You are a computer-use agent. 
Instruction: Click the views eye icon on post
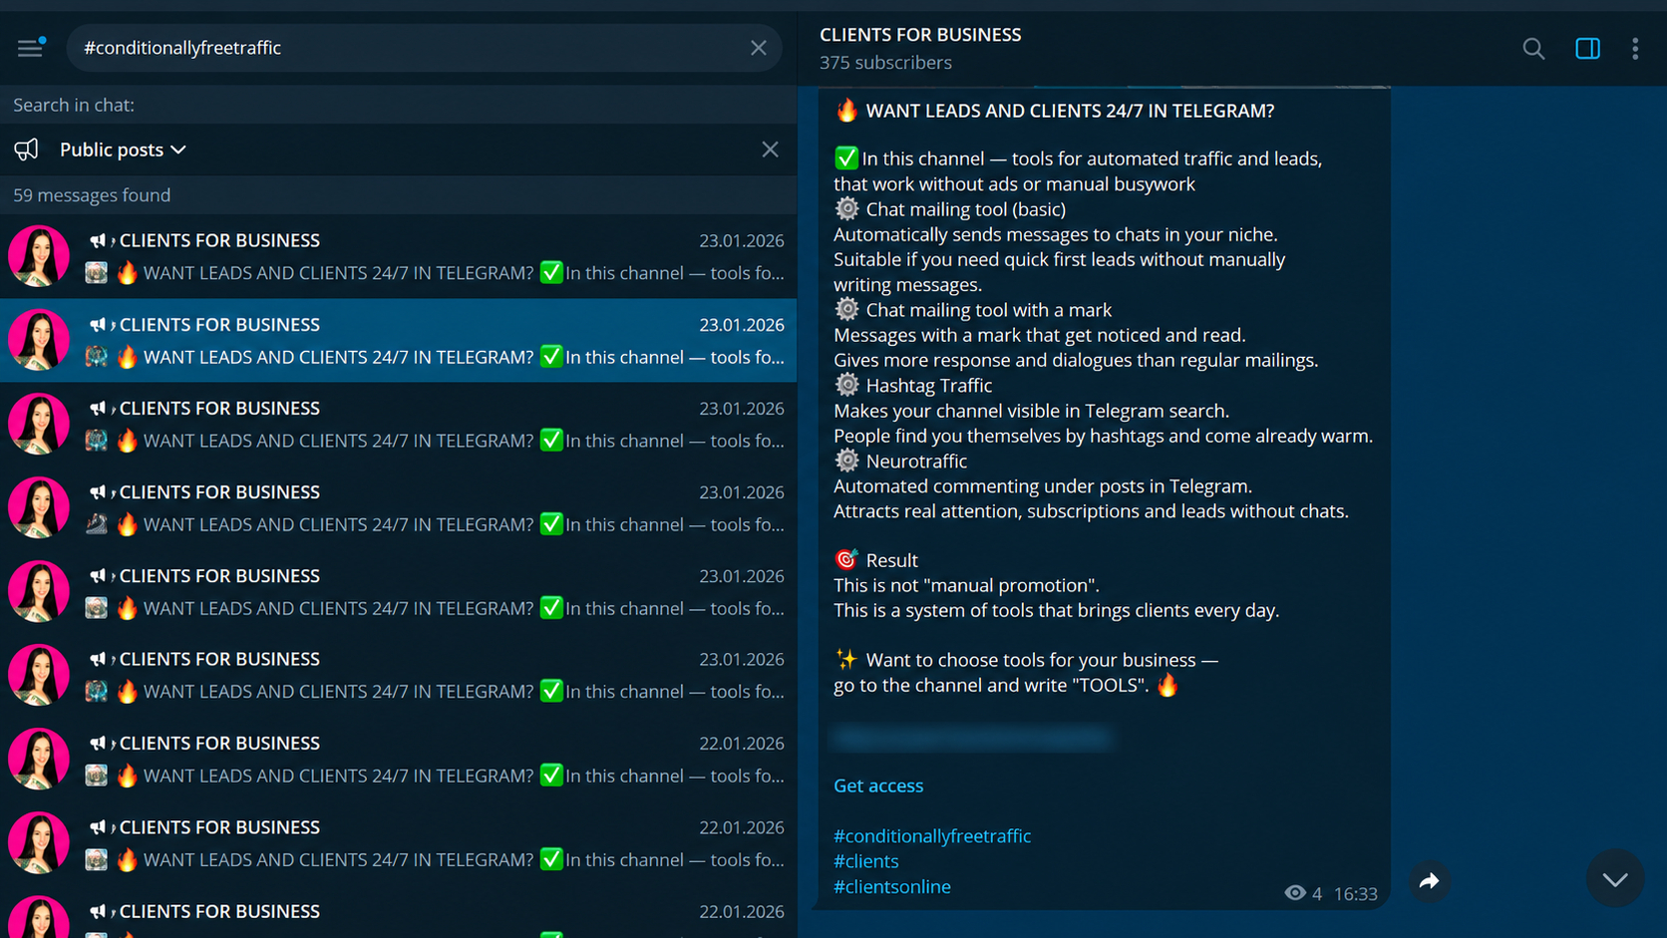click(x=1294, y=893)
